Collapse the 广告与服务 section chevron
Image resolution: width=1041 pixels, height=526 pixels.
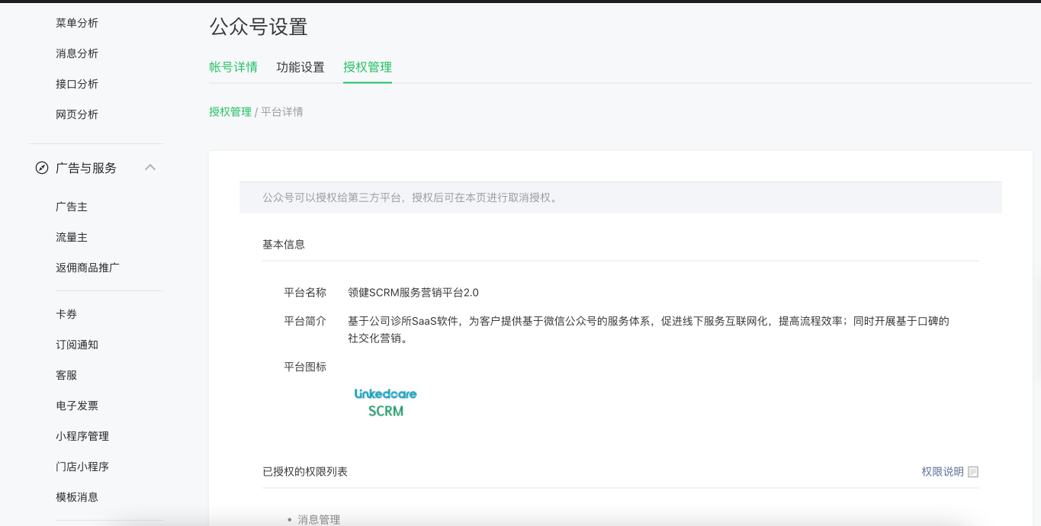pos(150,167)
